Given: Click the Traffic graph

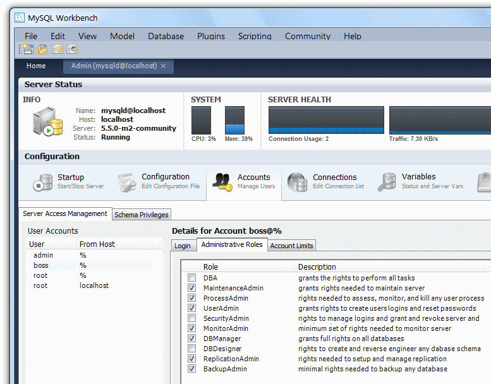Looking at the screenshot, I should click(440, 120).
